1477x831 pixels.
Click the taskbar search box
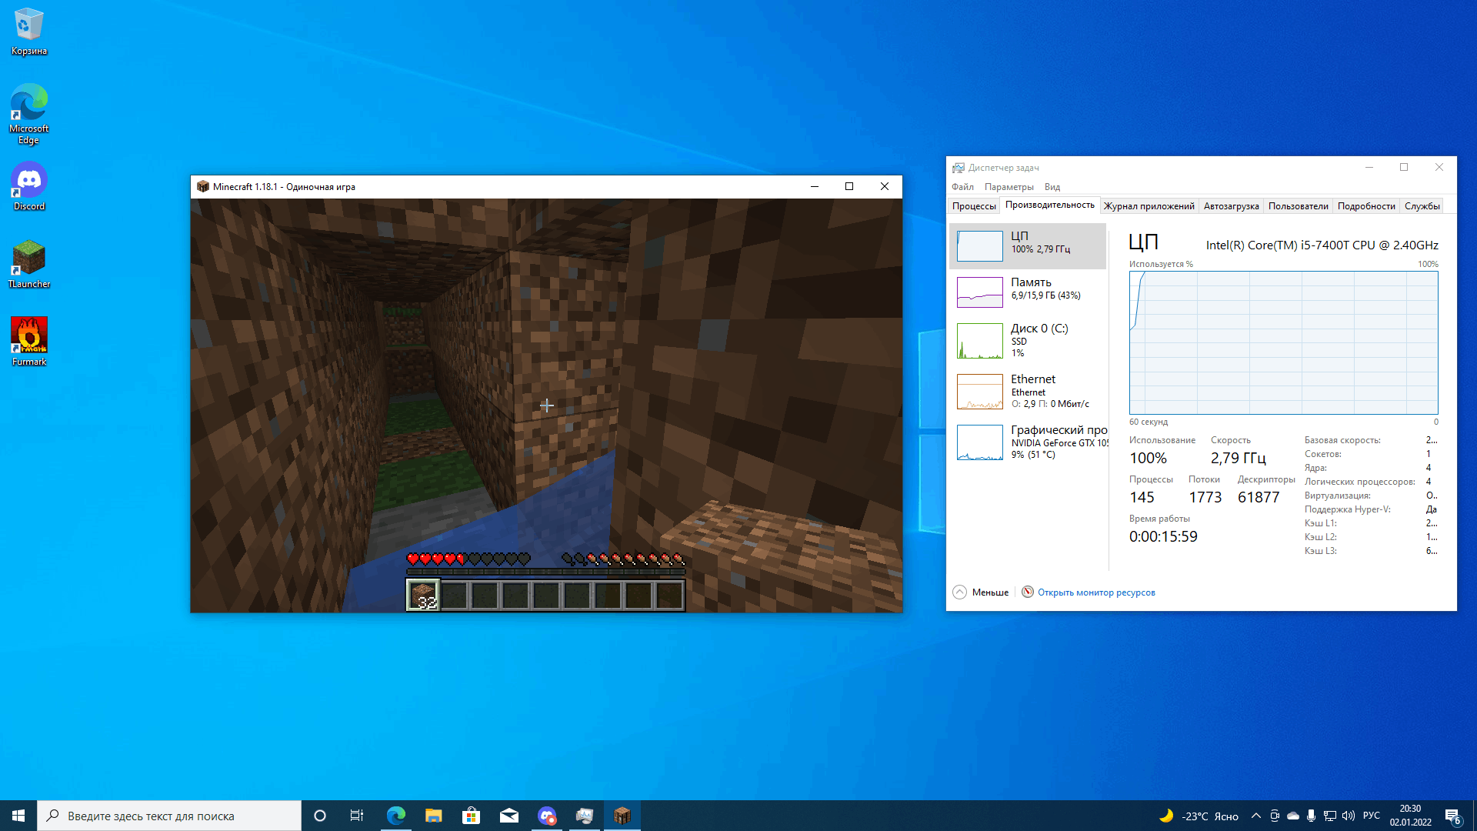pyautogui.click(x=169, y=816)
